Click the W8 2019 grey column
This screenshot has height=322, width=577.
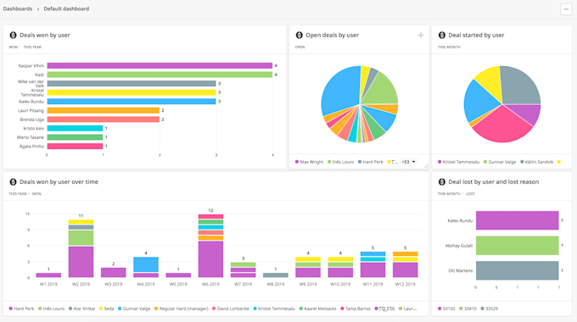[276, 275]
